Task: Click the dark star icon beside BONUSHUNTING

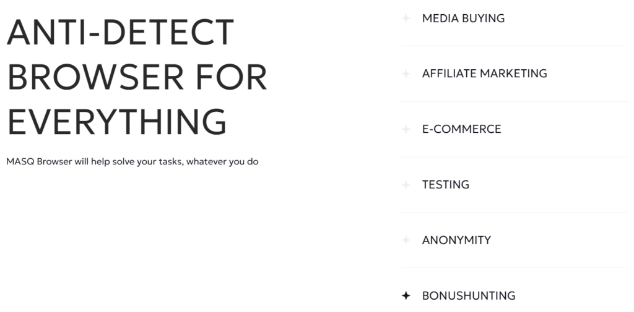Action: coord(406,295)
